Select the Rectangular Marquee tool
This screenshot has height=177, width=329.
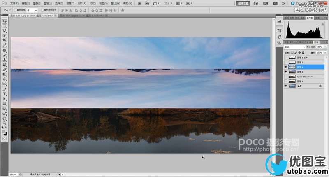[x=5, y=26]
